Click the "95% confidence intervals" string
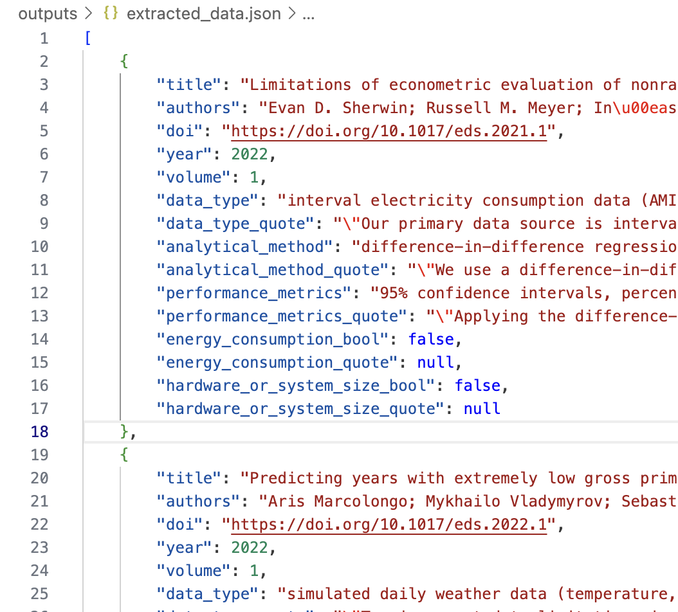This screenshot has width=678, height=612. 524,293
